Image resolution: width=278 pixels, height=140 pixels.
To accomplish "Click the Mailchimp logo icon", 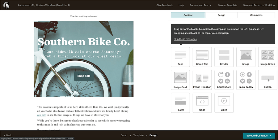I will (6, 5).
